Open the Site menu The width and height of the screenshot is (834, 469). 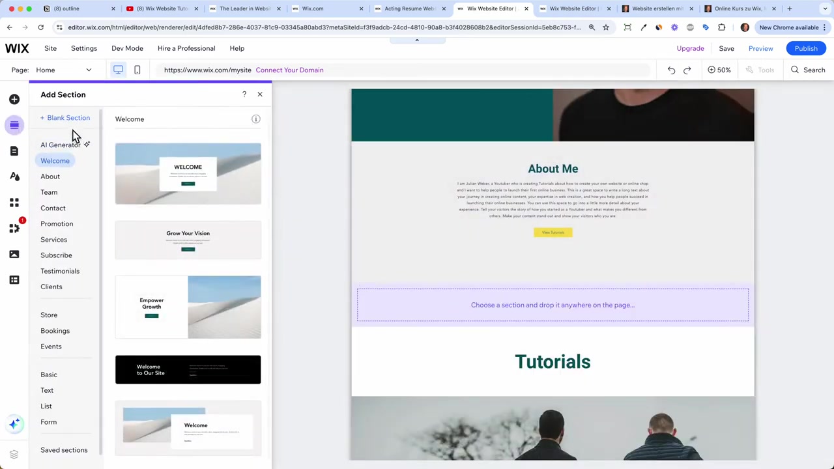(x=50, y=48)
